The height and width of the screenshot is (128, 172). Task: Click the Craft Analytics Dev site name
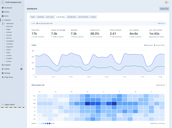[13, 2]
